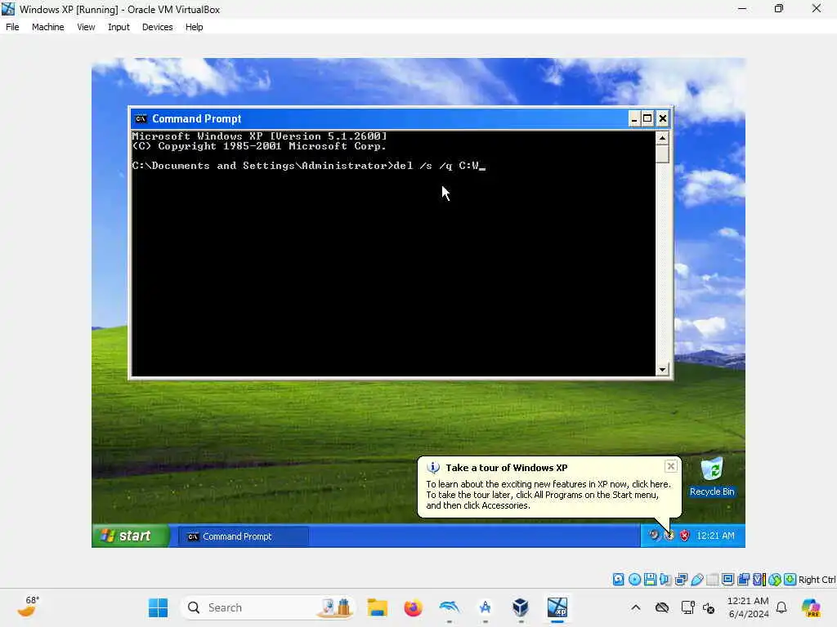Image resolution: width=837 pixels, height=627 pixels.
Task: Open the Windows 11 Start menu
Action: 158,607
